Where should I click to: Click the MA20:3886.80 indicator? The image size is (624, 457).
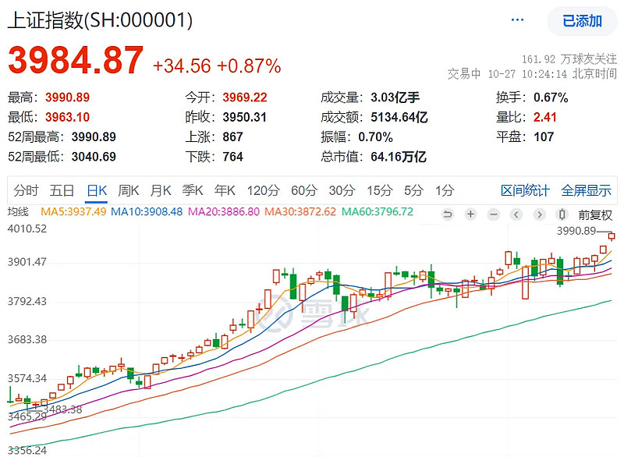[x=224, y=211]
